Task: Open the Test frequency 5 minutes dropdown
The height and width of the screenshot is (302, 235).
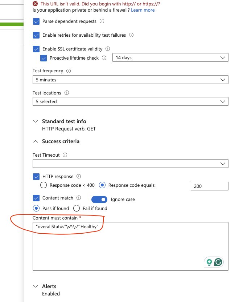Action: 131,80
